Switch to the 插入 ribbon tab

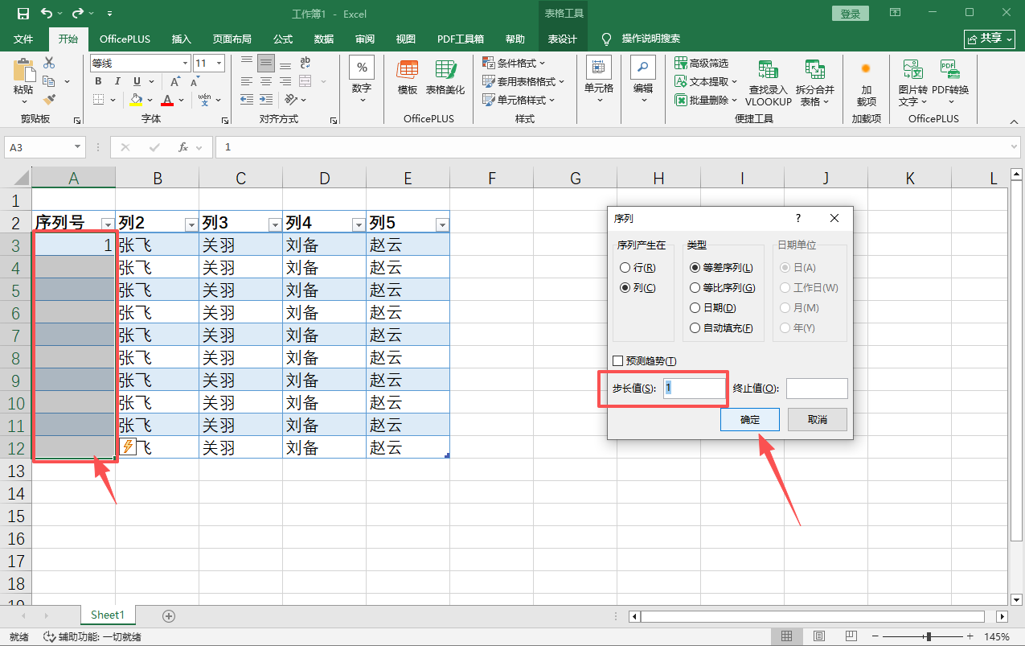[182, 39]
